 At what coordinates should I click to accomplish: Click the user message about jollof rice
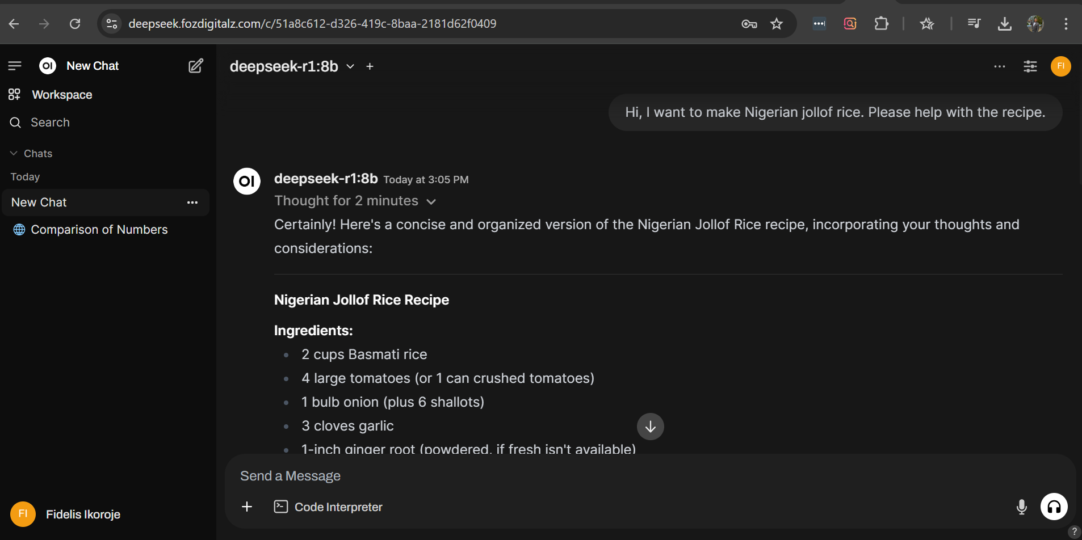[x=835, y=112]
